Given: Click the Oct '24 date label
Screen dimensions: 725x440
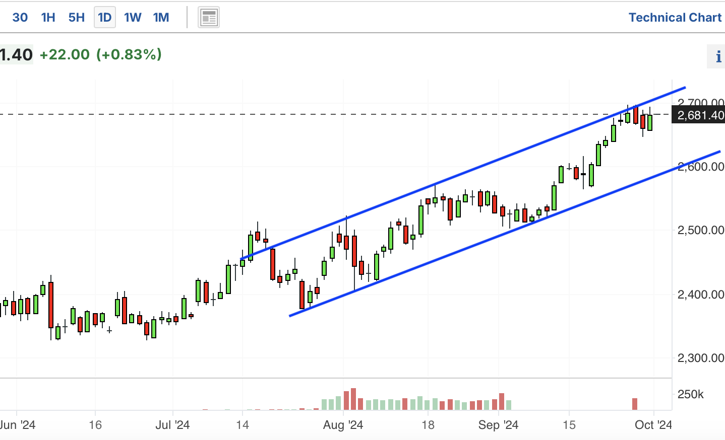Looking at the screenshot, I should 653,425.
